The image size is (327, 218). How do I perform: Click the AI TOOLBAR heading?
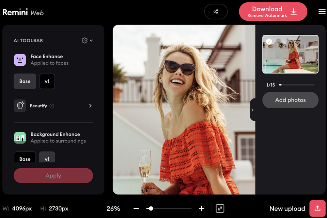click(x=28, y=41)
